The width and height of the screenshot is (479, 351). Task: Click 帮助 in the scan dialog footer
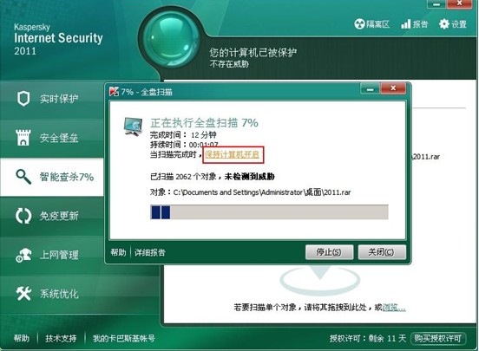118,252
